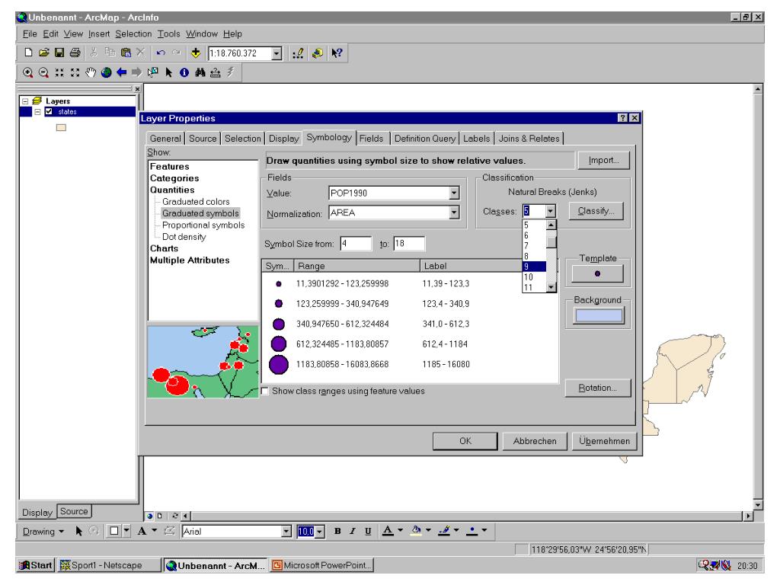Screen dimensions: 780x585
Task: Confirm the dialog with OK
Action: point(465,441)
